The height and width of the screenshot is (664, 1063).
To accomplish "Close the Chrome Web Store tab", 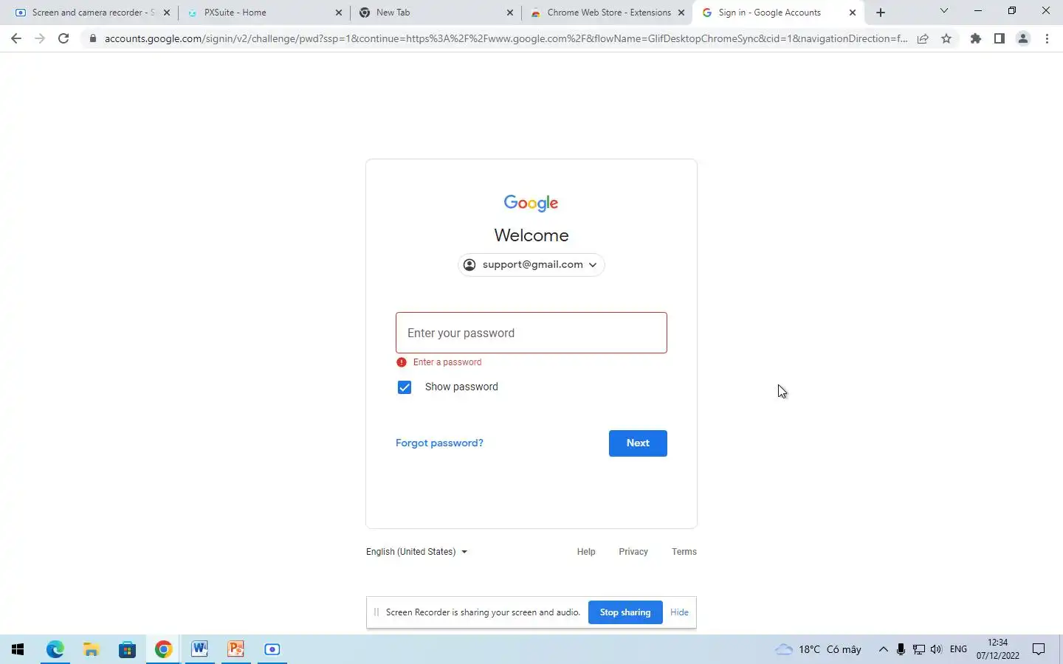I will [x=681, y=13].
